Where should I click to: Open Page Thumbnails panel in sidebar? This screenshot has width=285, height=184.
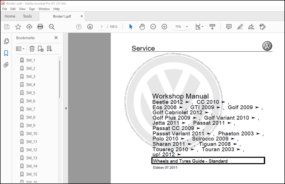tap(6, 41)
